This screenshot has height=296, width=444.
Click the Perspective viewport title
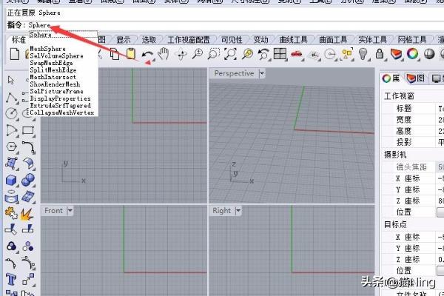(x=234, y=73)
